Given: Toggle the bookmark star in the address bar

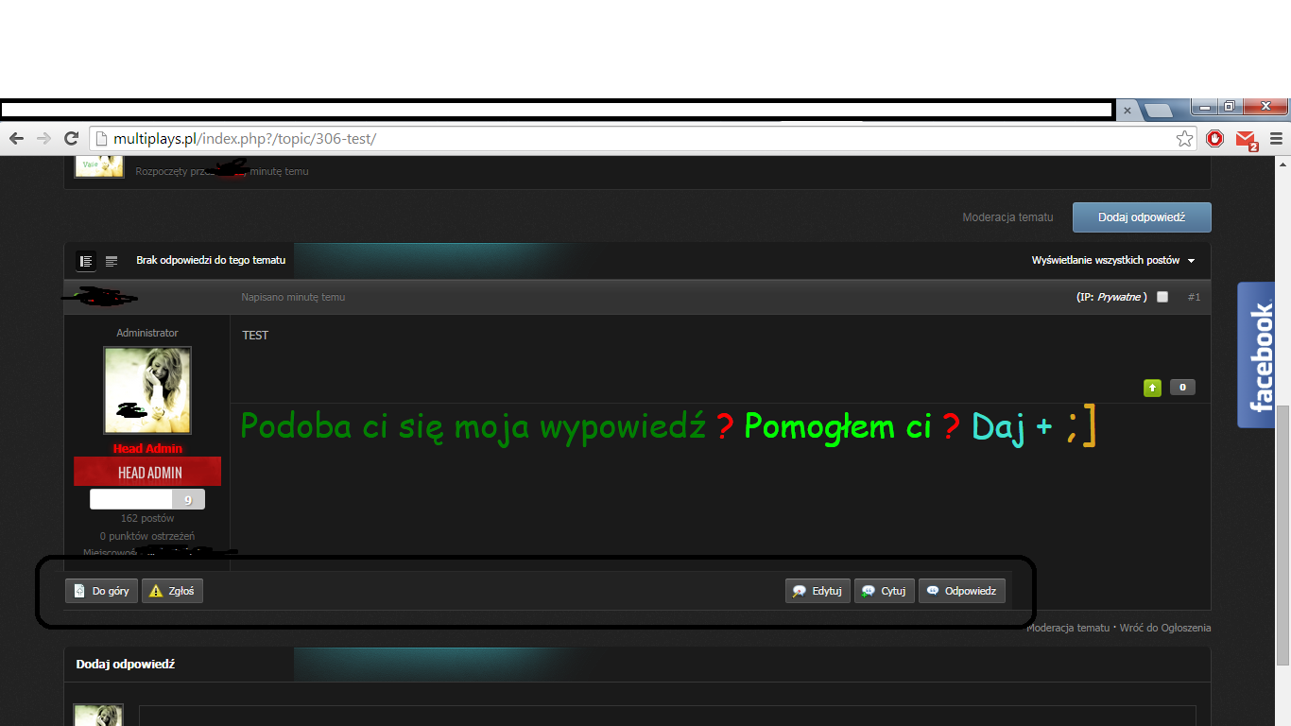Looking at the screenshot, I should pos(1185,138).
